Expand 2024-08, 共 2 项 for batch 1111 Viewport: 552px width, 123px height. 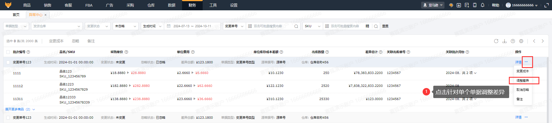[x=461, y=73]
